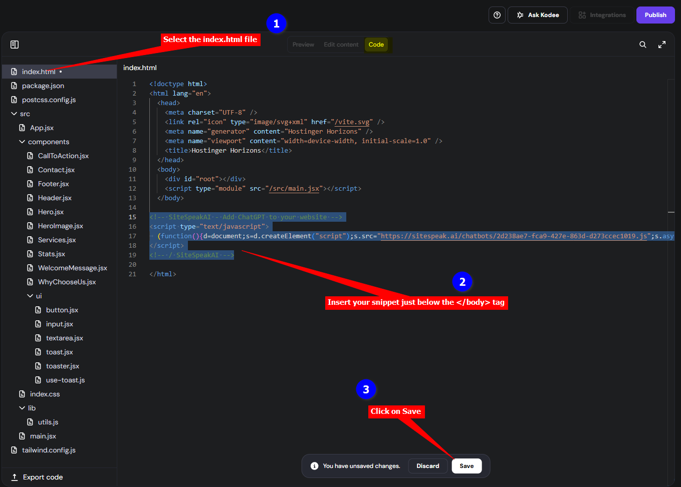Open Ask Kodee assistant

point(537,15)
